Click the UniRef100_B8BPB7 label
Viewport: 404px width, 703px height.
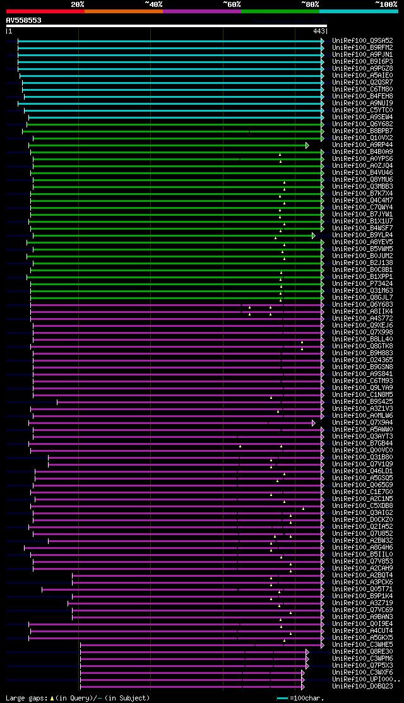pyautogui.click(x=362, y=131)
